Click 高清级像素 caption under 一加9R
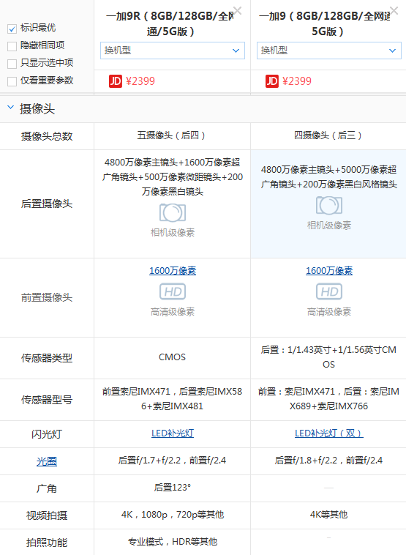 coord(173,312)
